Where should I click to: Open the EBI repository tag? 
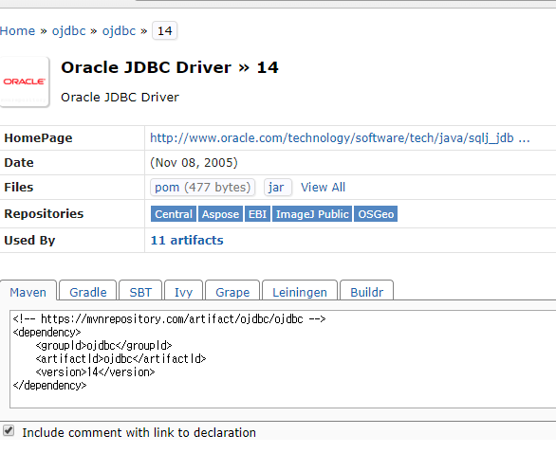[x=257, y=214]
